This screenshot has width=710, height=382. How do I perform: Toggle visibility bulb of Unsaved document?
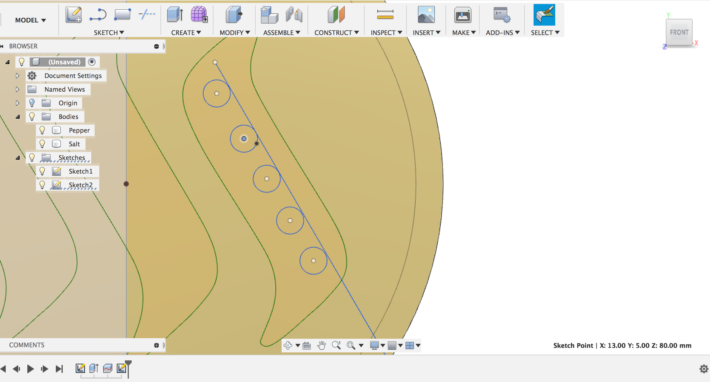tap(22, 62)
